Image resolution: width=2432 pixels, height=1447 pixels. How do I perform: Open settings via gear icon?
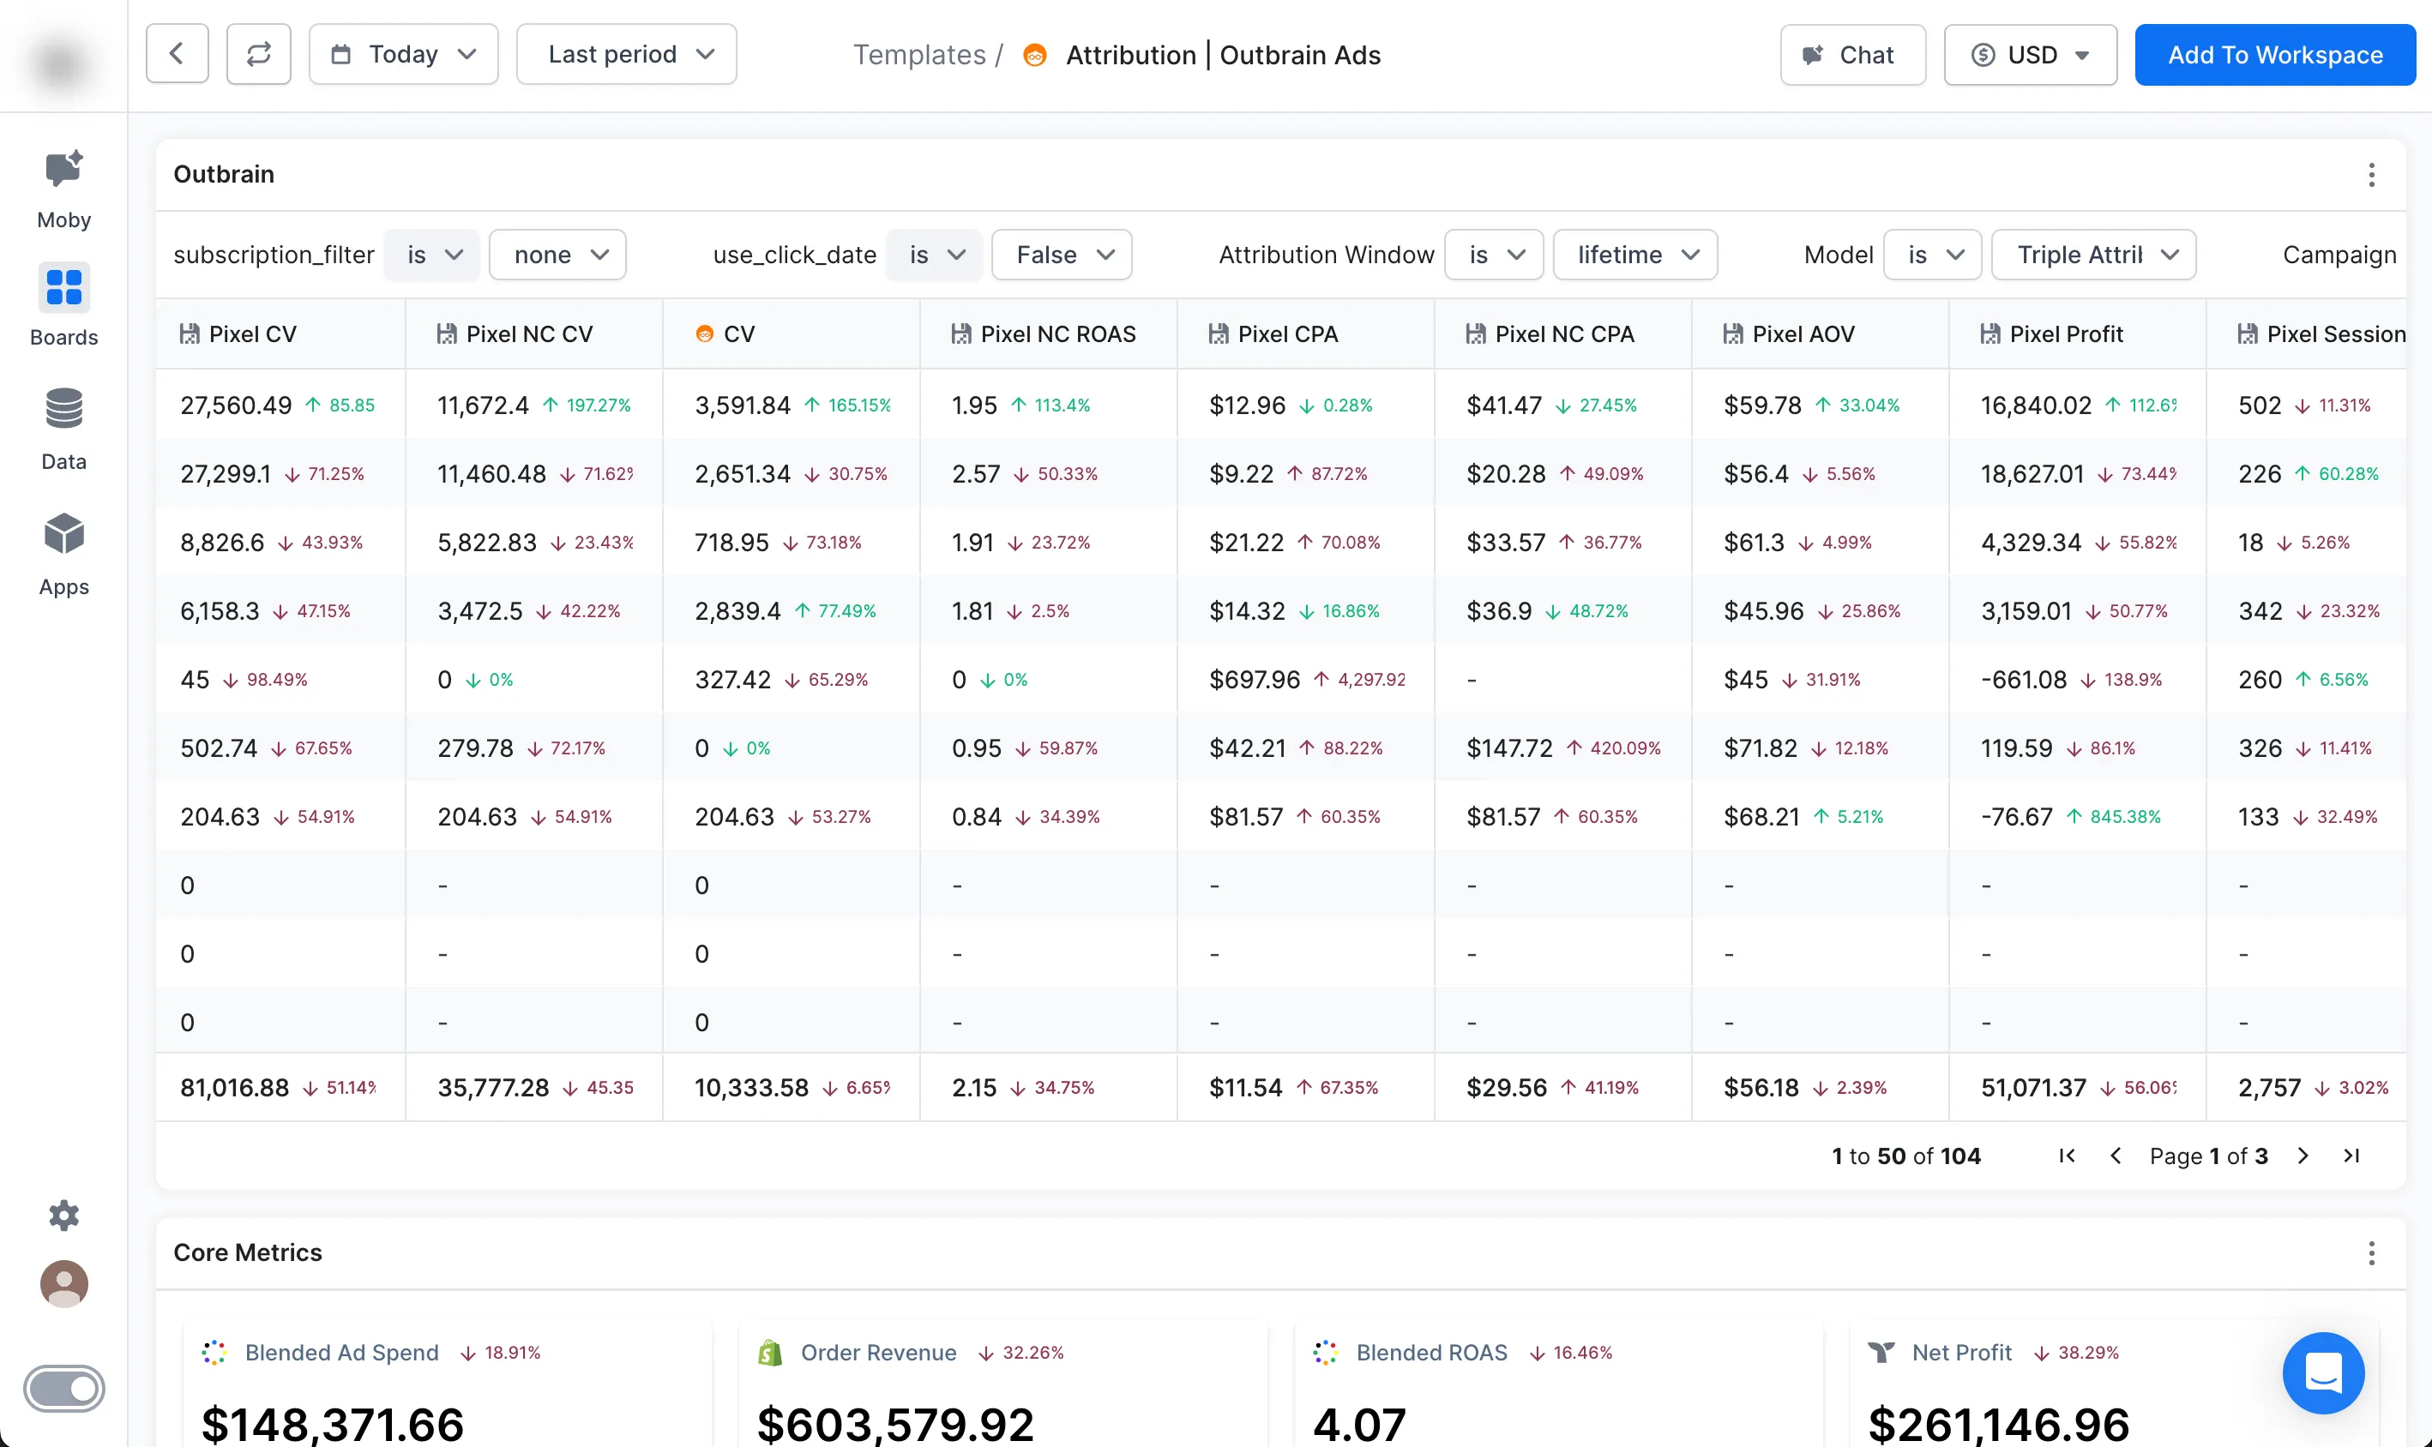click(63, 1215)
